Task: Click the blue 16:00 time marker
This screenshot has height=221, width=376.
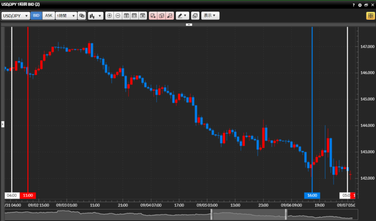Action: pos(312,195)
